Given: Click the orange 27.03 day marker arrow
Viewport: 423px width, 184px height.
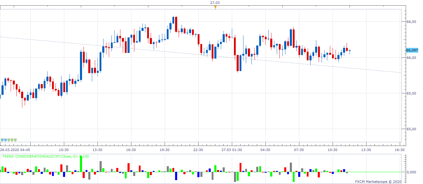Looking at the screenshot, I should [x=215, y=7].
